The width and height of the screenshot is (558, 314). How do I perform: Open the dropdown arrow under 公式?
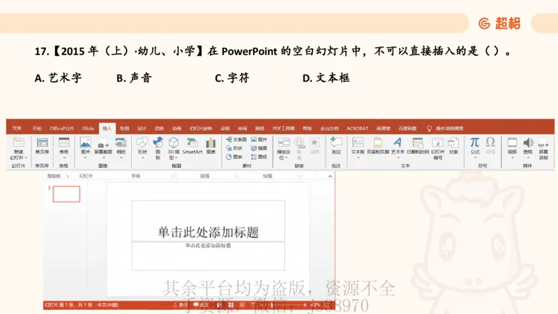pyautogui.click(x=475, y=158)
